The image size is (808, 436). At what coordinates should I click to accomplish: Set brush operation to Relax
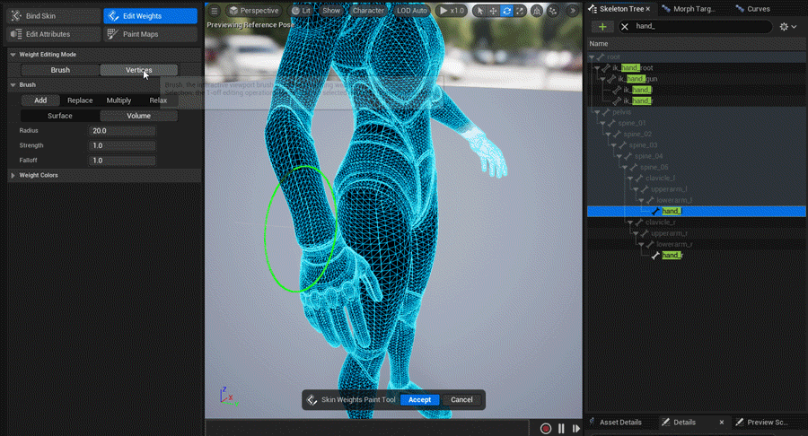point(158,100)
